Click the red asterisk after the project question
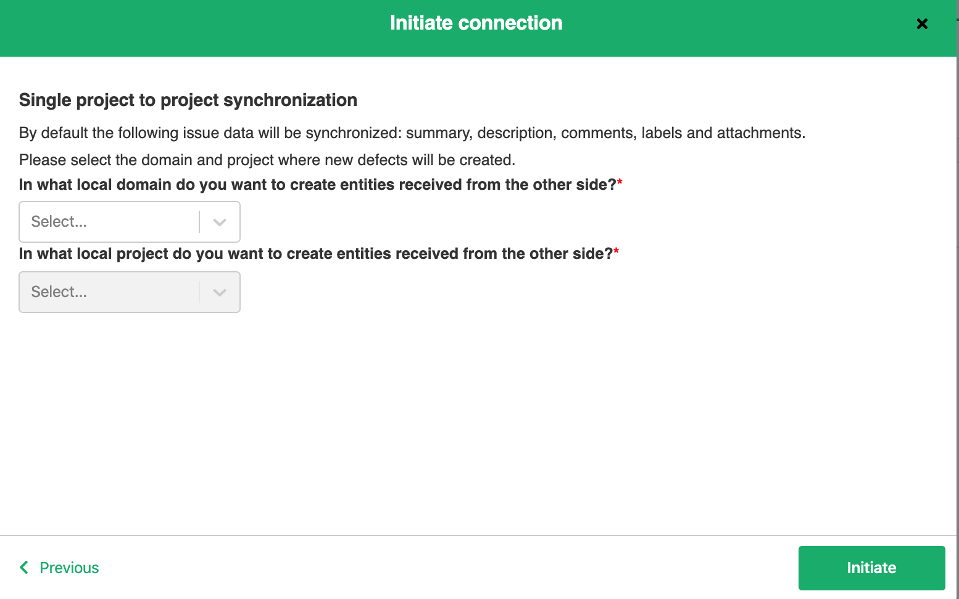Image resolution: width=959 pixels, height=599 pixels. 616,251
